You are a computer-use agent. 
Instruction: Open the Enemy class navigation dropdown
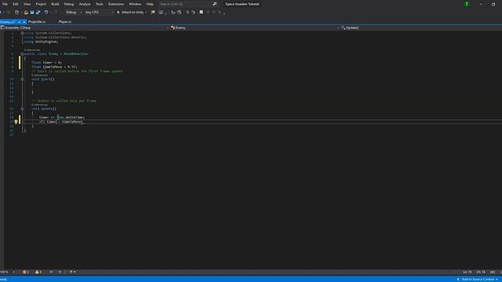(254, 28)
